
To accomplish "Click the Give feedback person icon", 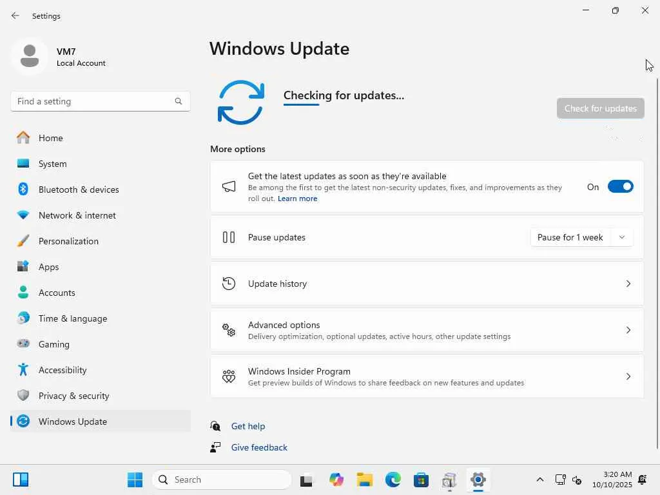I will 215,447.
